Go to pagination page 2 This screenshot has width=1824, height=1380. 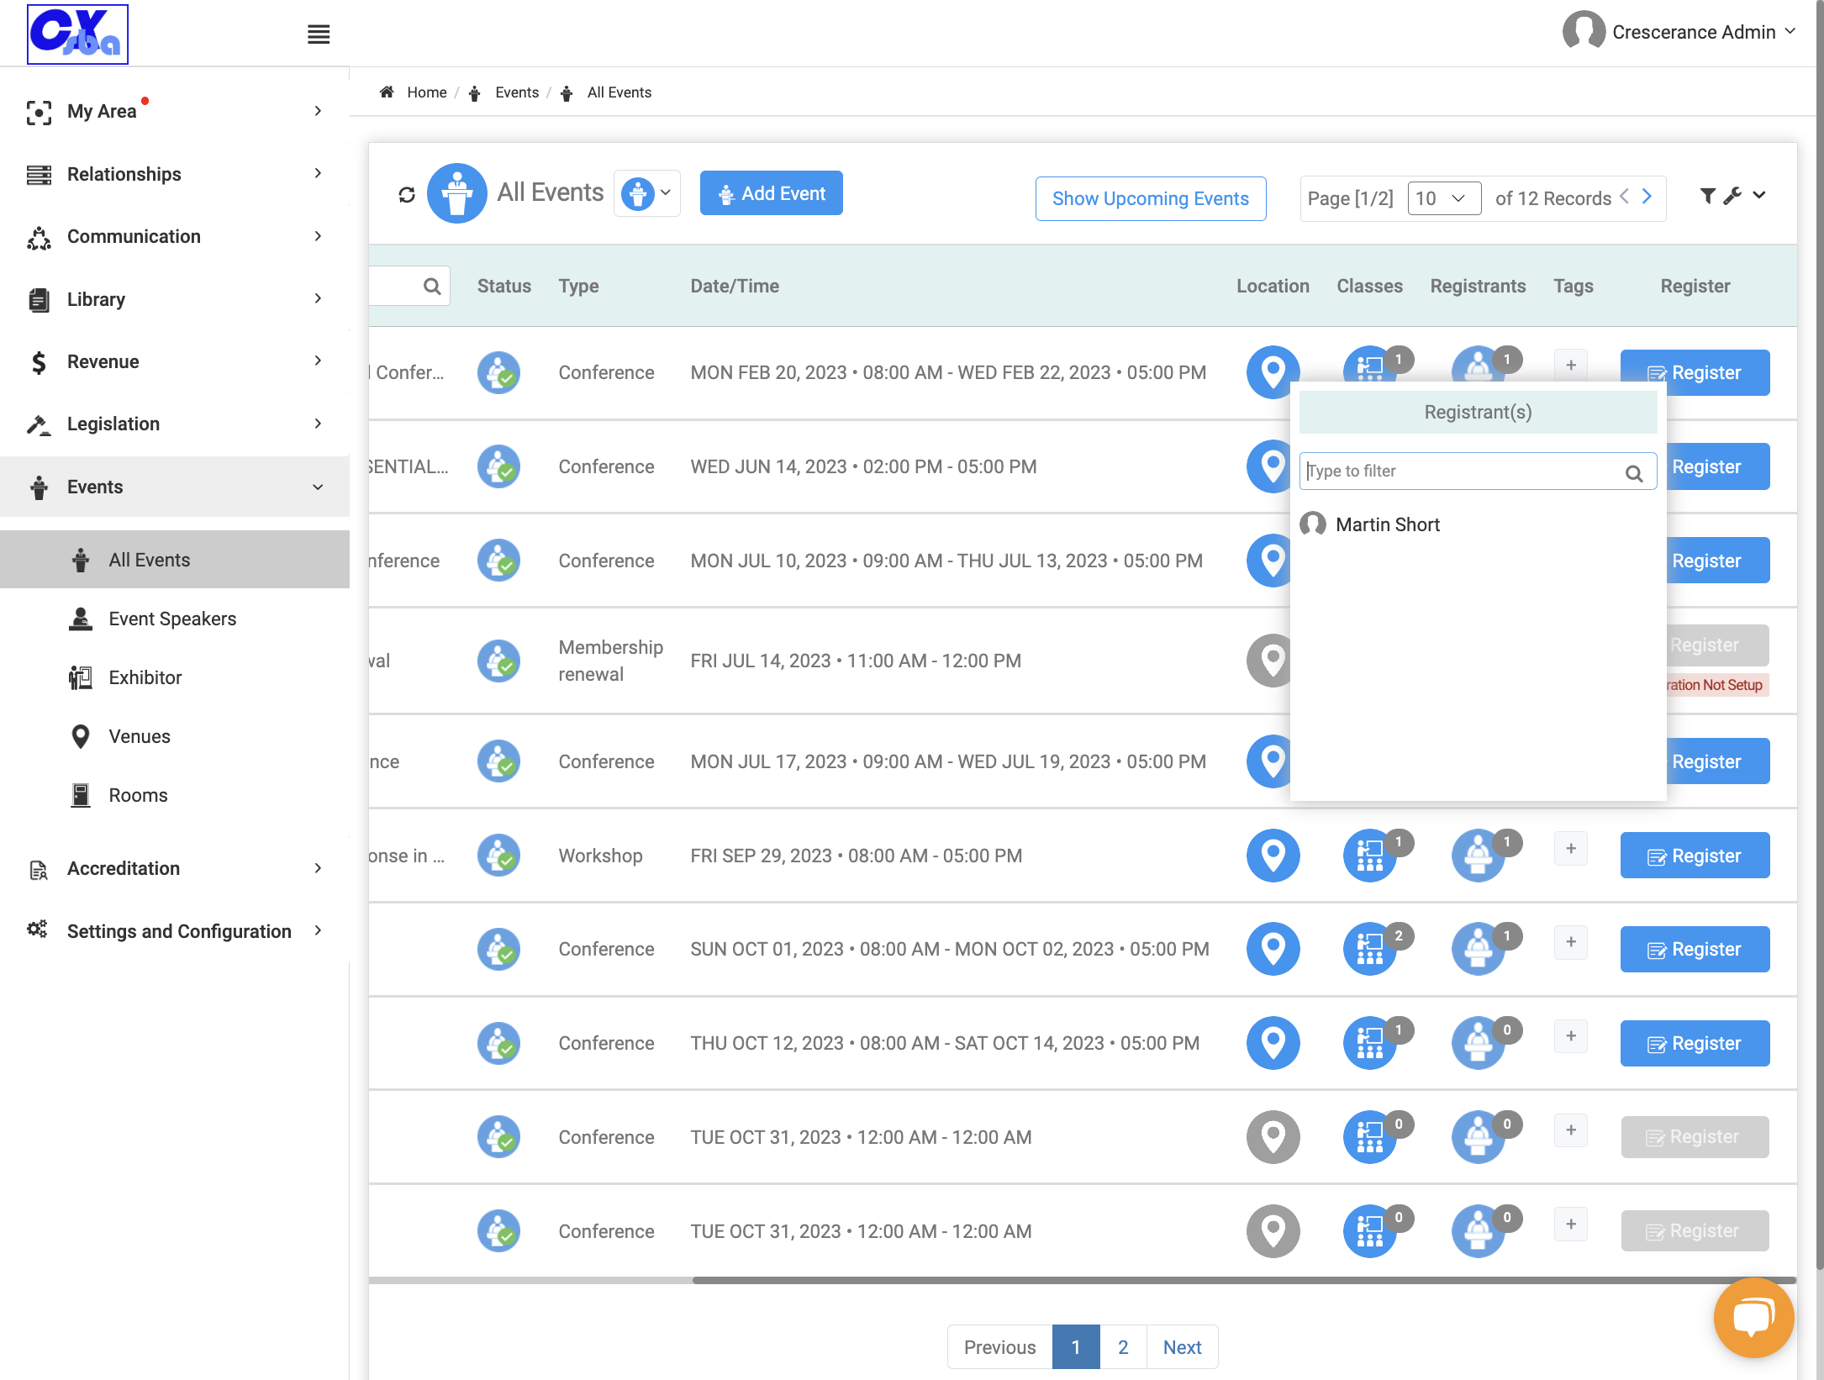click(1123, 1347)
